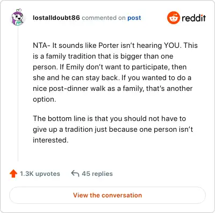The width and height of the screenshot is (215, 213).
Task: Click the name "Emily" in the comment
Action: [75, 67]
